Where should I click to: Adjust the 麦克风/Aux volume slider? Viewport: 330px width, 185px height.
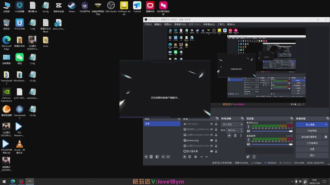click(272, 131)
